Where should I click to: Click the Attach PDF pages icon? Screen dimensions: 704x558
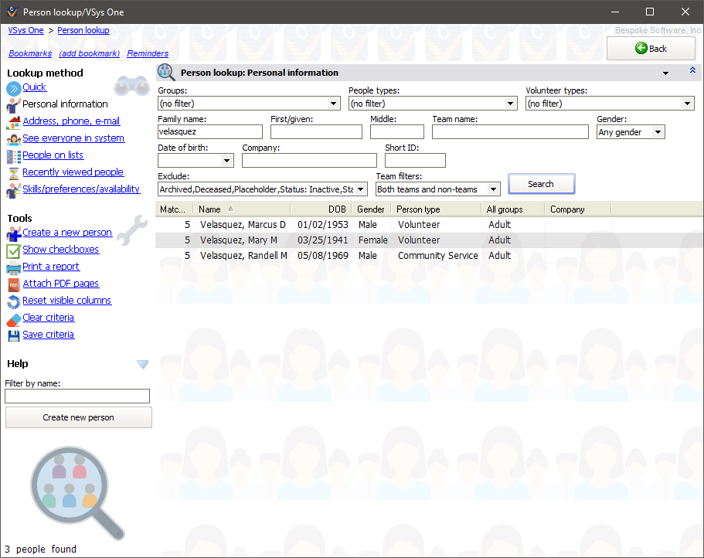click(x=13, y=283)
